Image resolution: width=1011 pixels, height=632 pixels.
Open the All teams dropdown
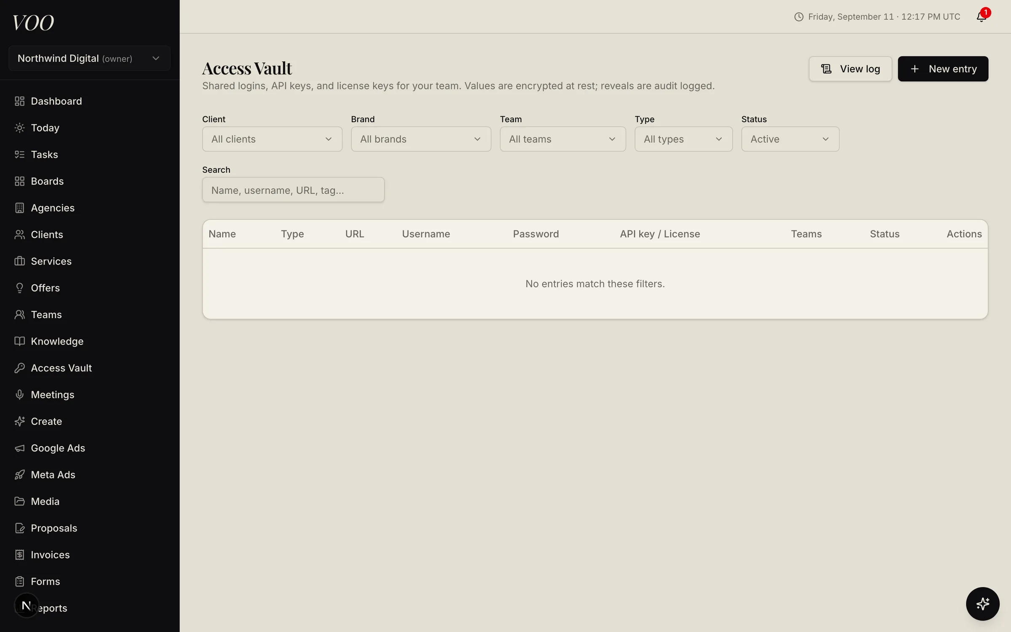pyautogui.click(x=563, y=139)
